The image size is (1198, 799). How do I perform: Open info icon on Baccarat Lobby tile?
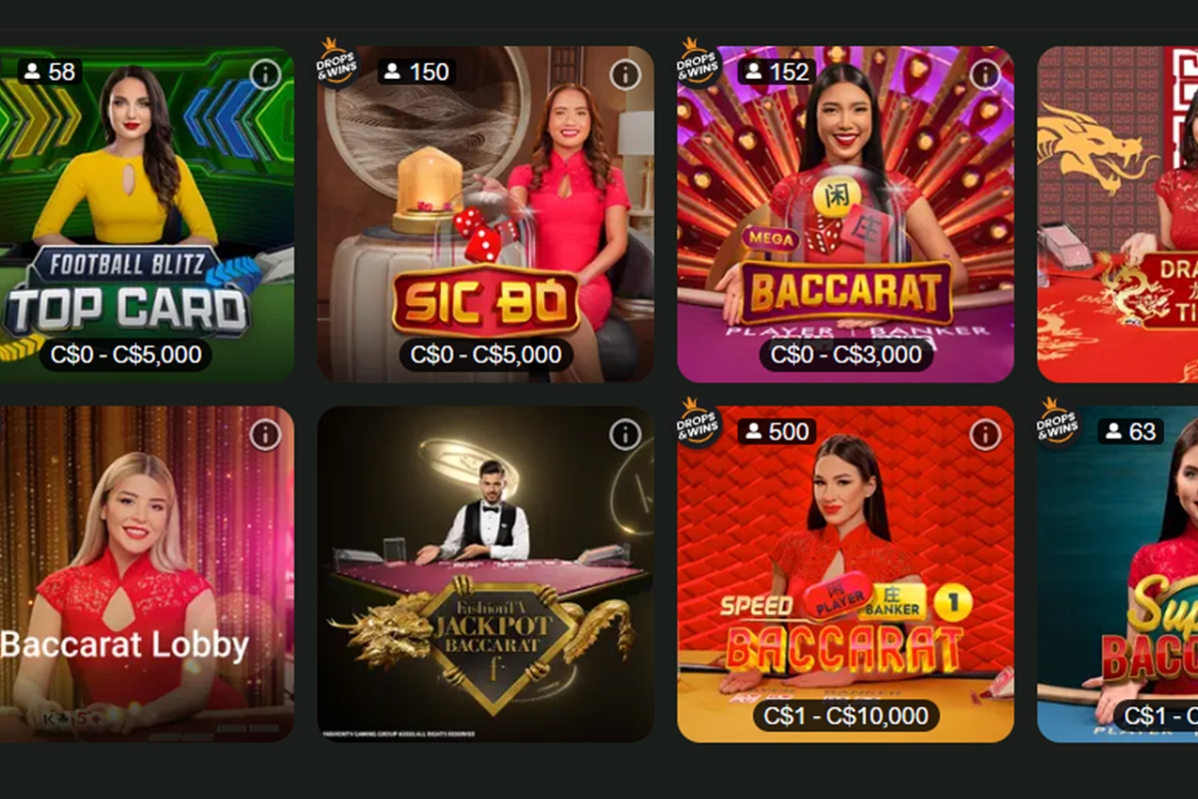point(266,434)
